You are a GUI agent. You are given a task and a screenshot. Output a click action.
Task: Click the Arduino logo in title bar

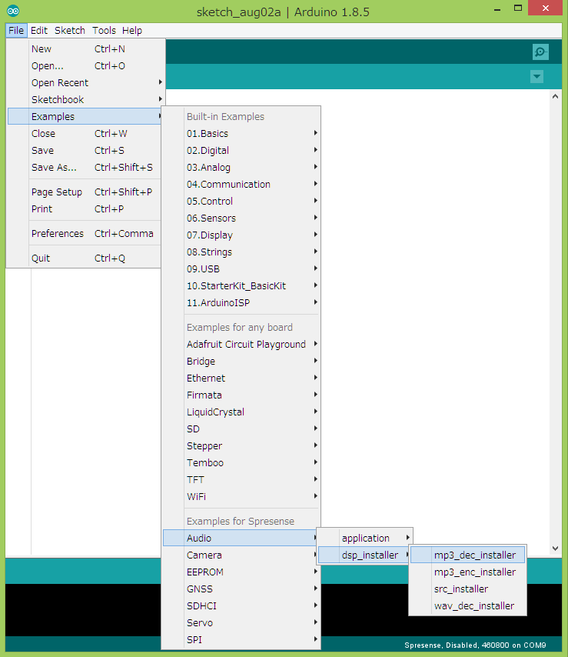[x=14, y=11]
